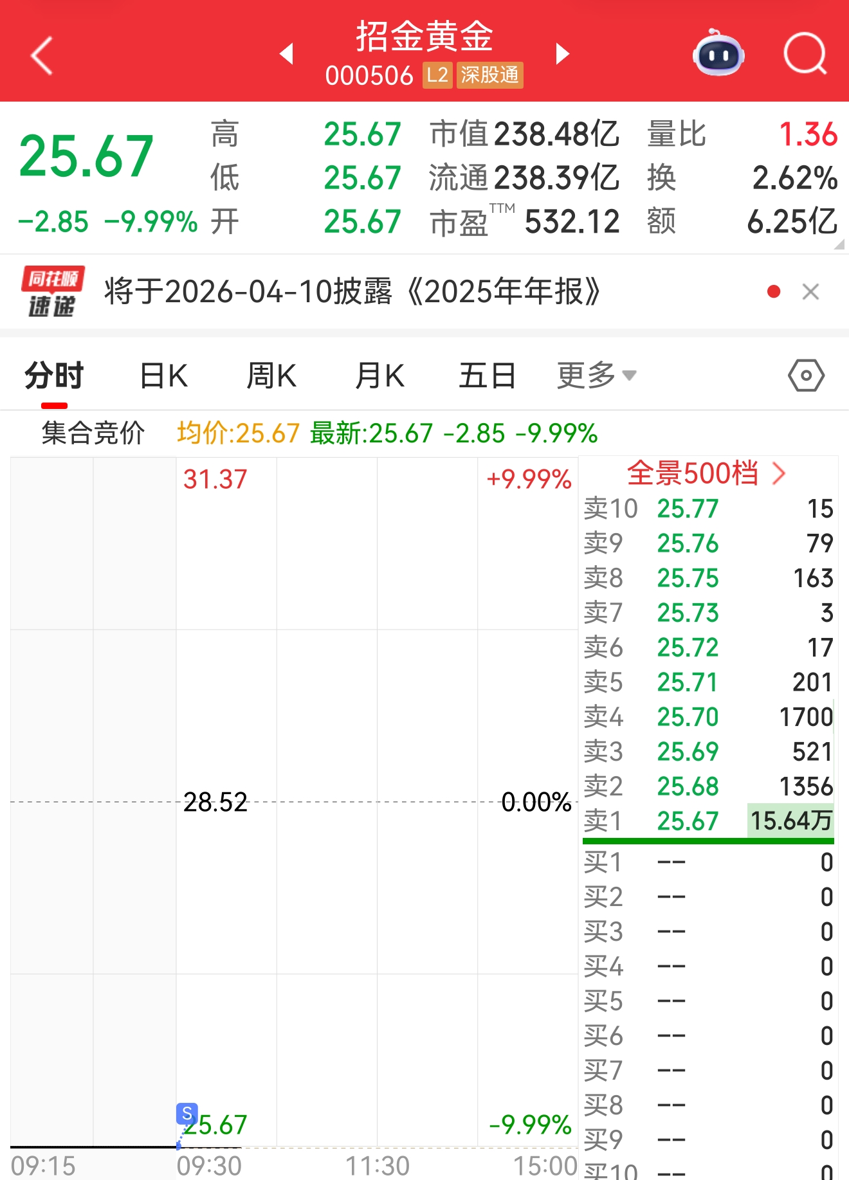Switch to the 周K tab

pos(271,376)
